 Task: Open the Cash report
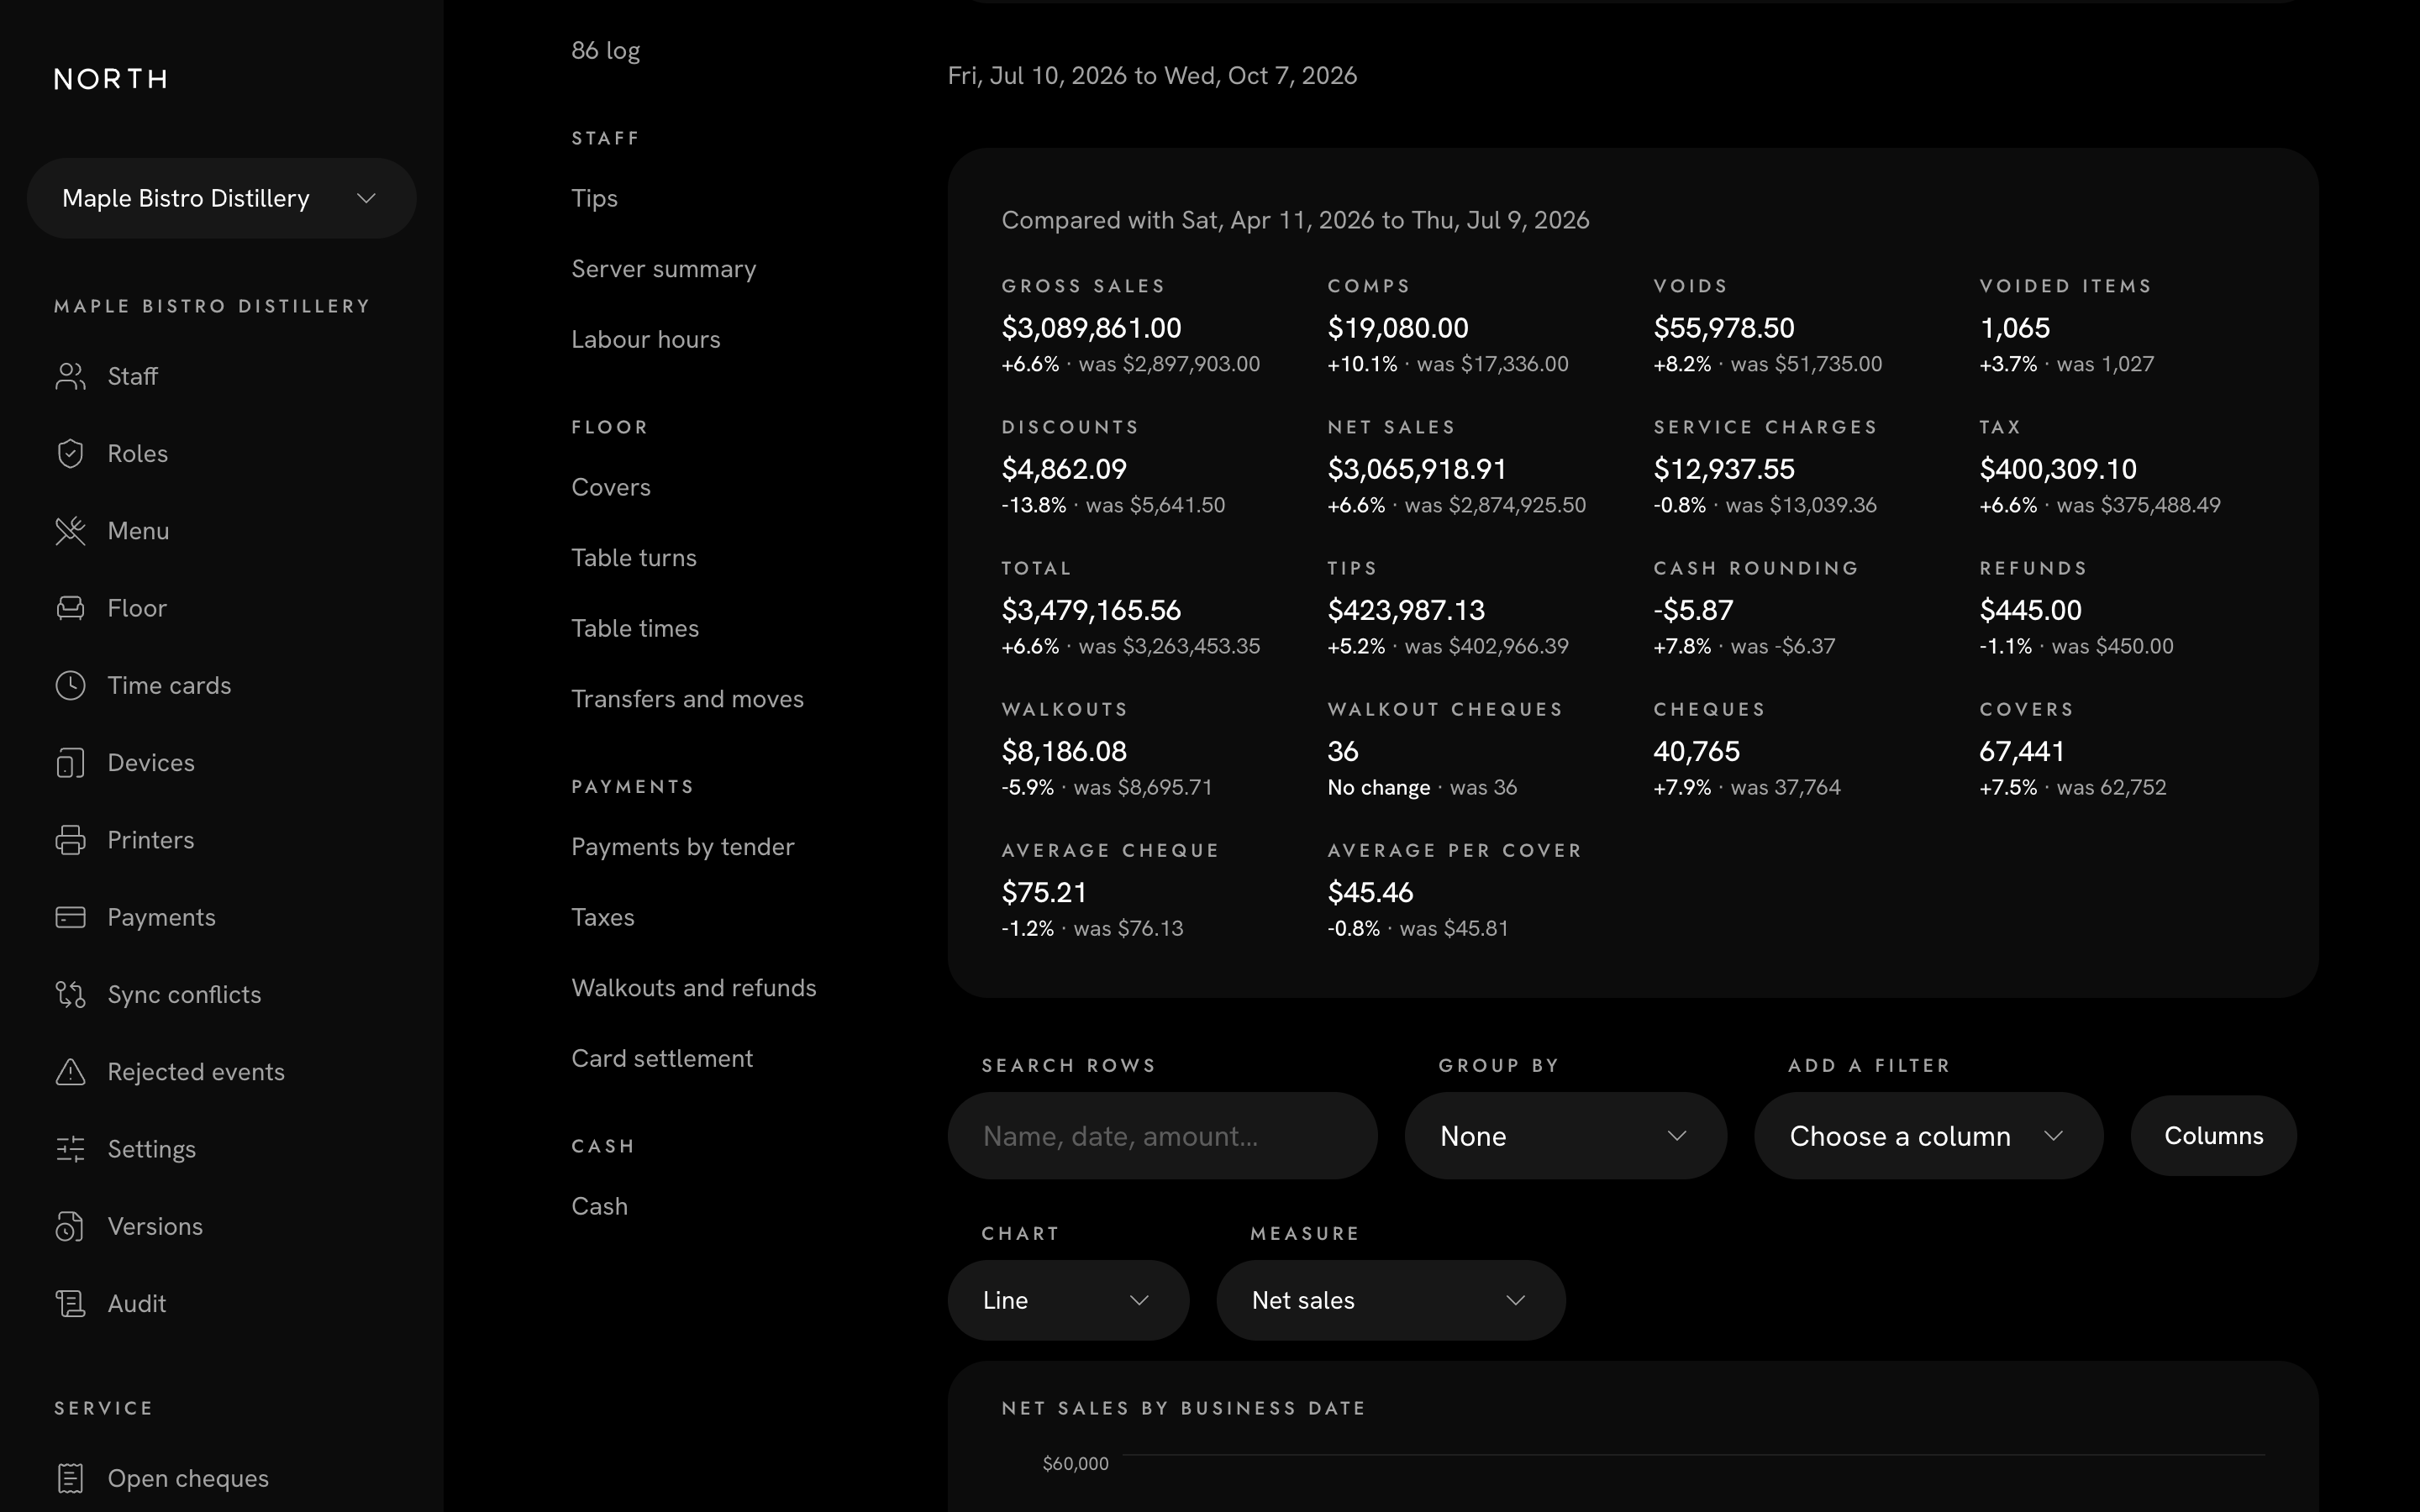click(x=600, y=1206)
